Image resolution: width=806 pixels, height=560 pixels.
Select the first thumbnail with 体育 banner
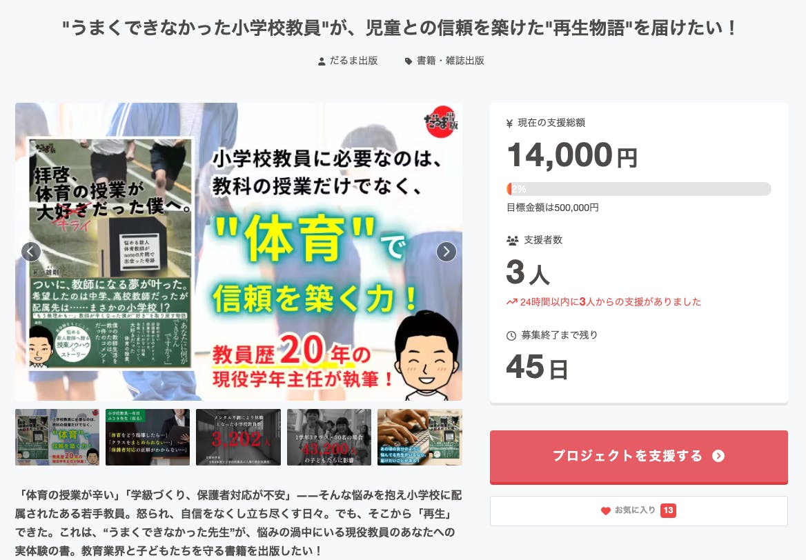click(x=57, y=437)
